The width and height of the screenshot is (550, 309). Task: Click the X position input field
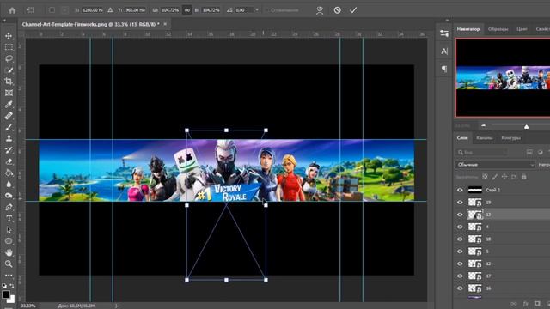tap(92, 10)
